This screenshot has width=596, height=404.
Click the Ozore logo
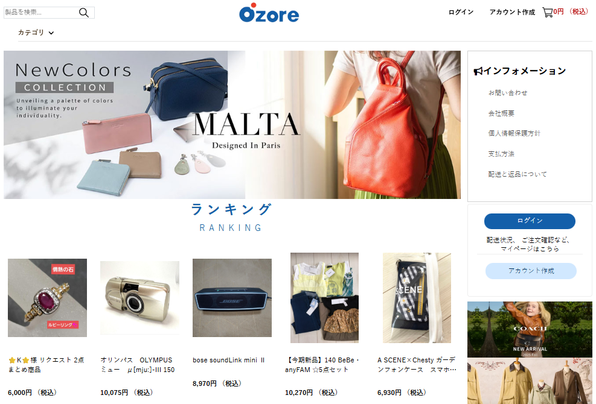point(269,13)
